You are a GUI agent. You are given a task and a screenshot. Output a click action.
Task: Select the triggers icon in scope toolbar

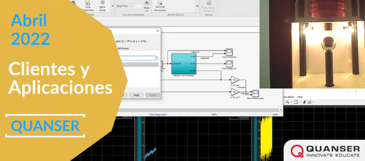click(305, 102)
